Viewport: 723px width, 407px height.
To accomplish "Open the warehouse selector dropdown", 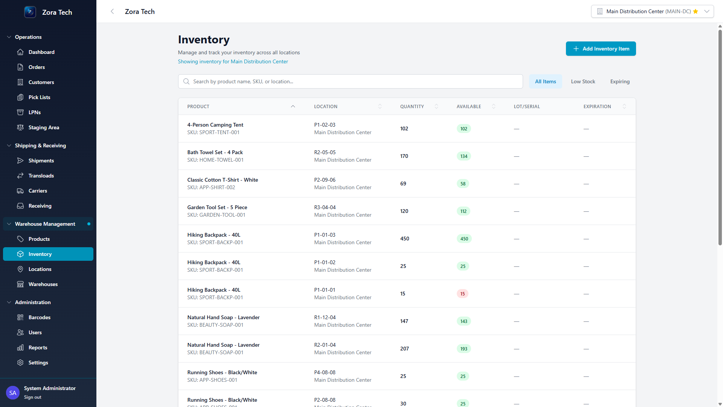I will tap(707, 11).
